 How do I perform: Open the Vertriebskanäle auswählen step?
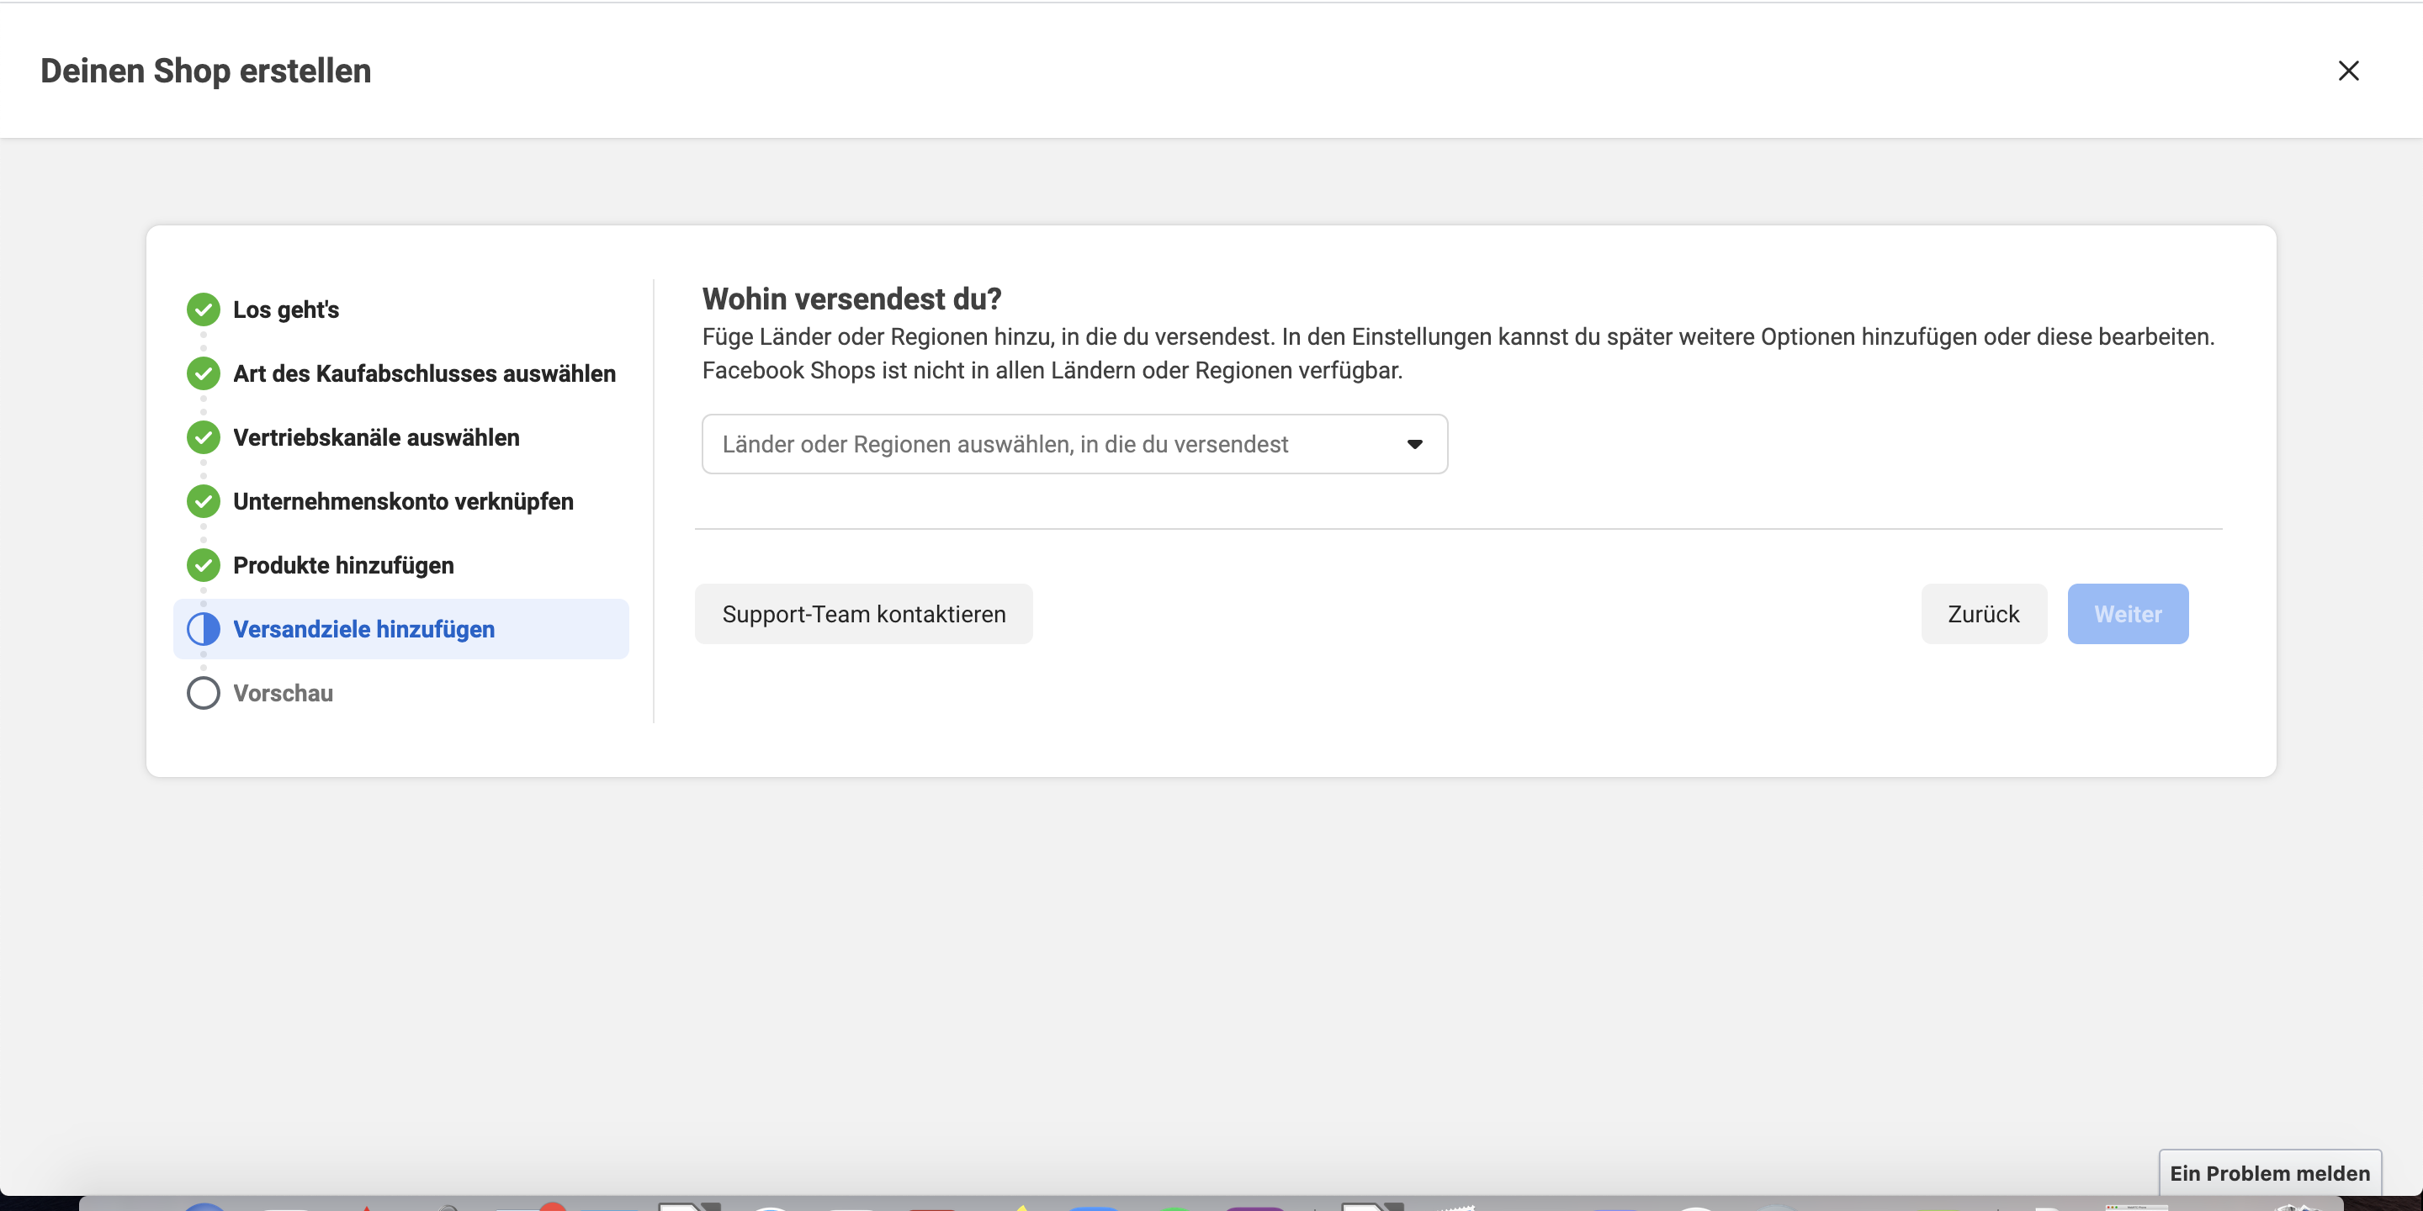click(376, 437)
